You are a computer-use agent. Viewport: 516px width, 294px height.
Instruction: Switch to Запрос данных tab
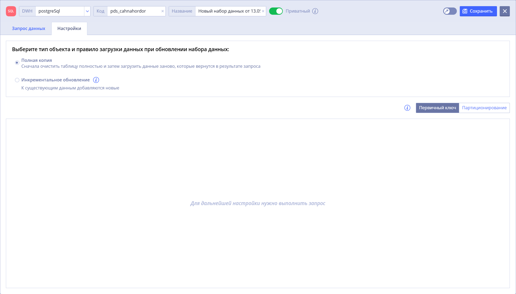point(29,28)
